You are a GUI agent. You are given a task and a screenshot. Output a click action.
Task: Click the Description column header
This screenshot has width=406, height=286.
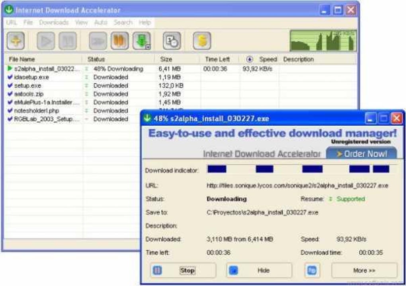click(318, 59)
